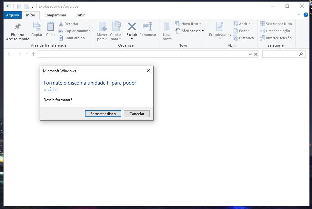Click inside the address bar field

[143, 54]
